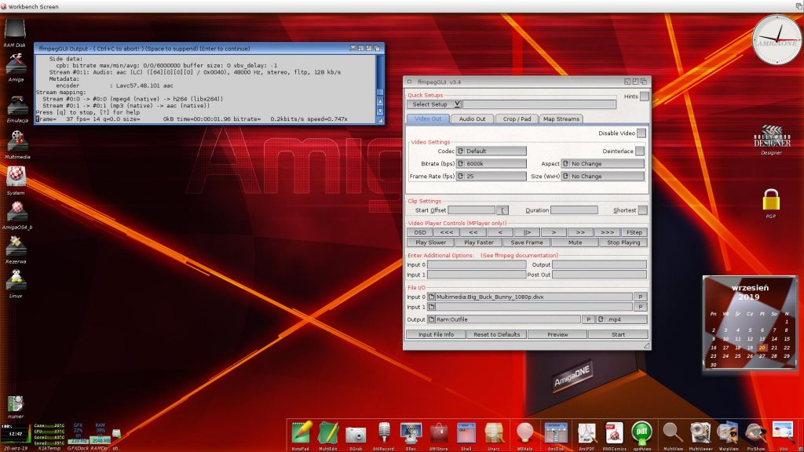Open MultiViewer dock icon
The width and height of the screenshot is (804, 452).
(700, 433)
